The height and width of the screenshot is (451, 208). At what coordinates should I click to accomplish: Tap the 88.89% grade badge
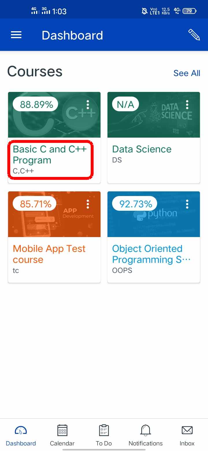(x=36, y=105)
